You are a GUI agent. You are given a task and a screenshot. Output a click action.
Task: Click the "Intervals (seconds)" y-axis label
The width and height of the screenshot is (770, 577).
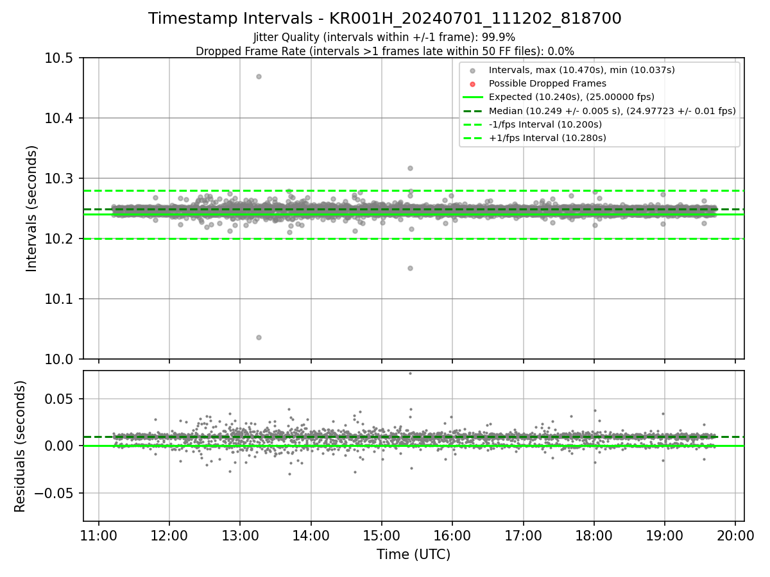[x=32, y=208]
